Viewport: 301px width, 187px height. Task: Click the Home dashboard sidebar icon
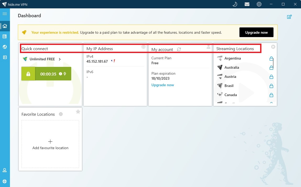tap(5, 26)
